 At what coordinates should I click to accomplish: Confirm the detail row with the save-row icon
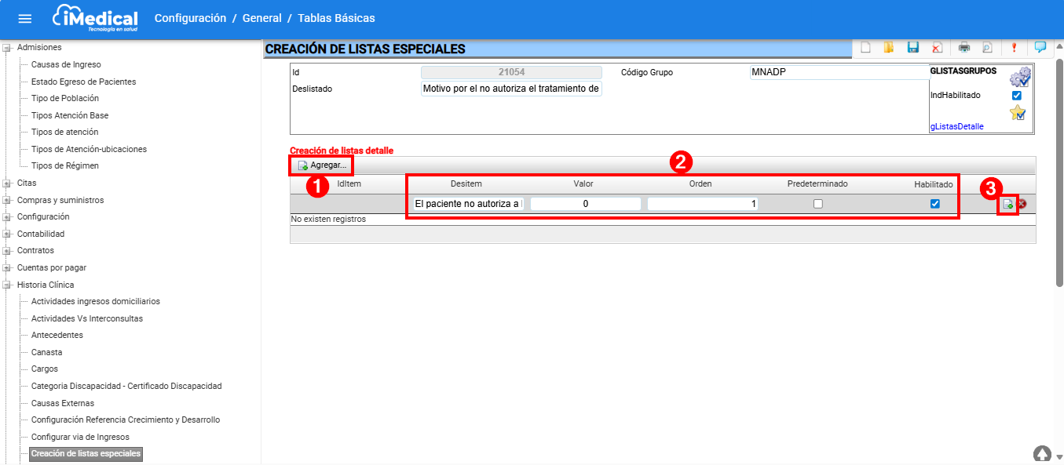(1007, 205)
